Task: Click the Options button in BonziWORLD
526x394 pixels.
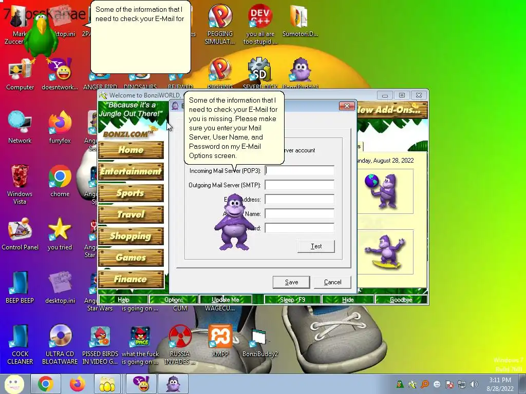Action: coord(174,300)
